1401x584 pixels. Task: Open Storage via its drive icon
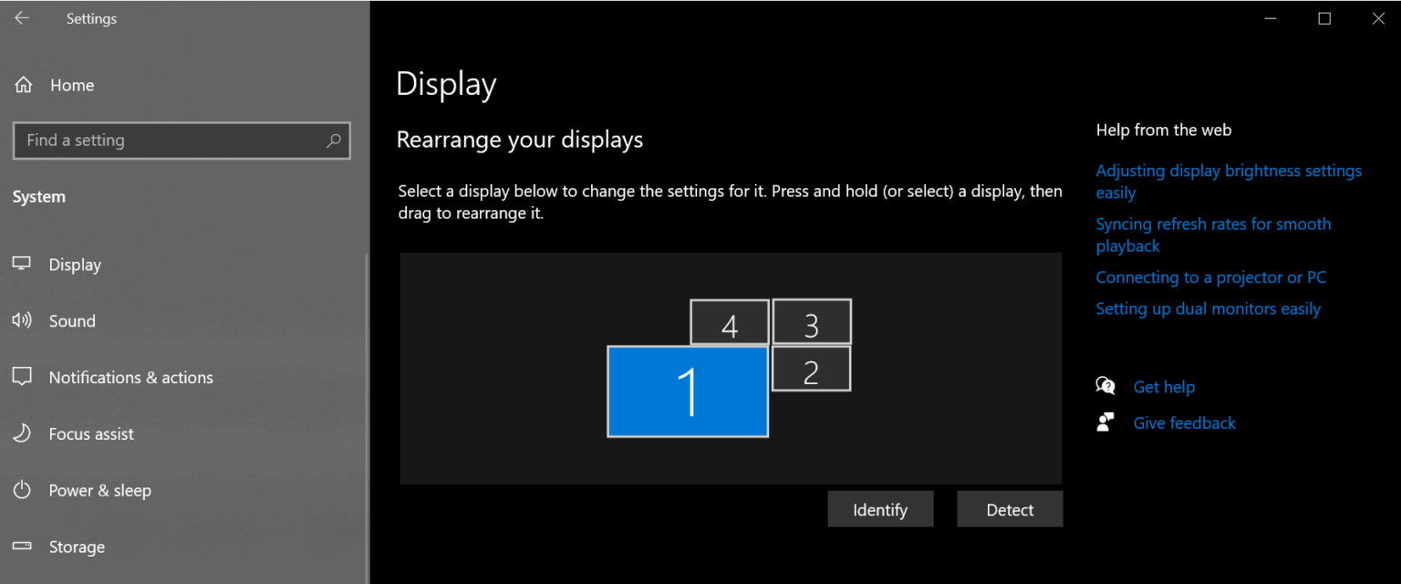pyautogui.click(x=22, y=547)
